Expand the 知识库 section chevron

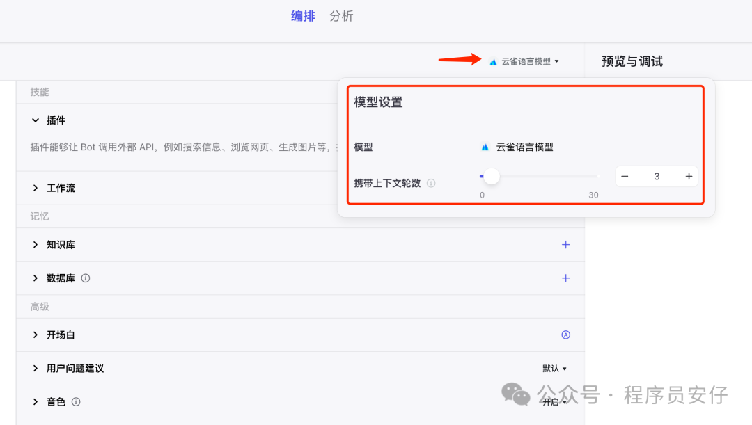[x=36, y=244]
